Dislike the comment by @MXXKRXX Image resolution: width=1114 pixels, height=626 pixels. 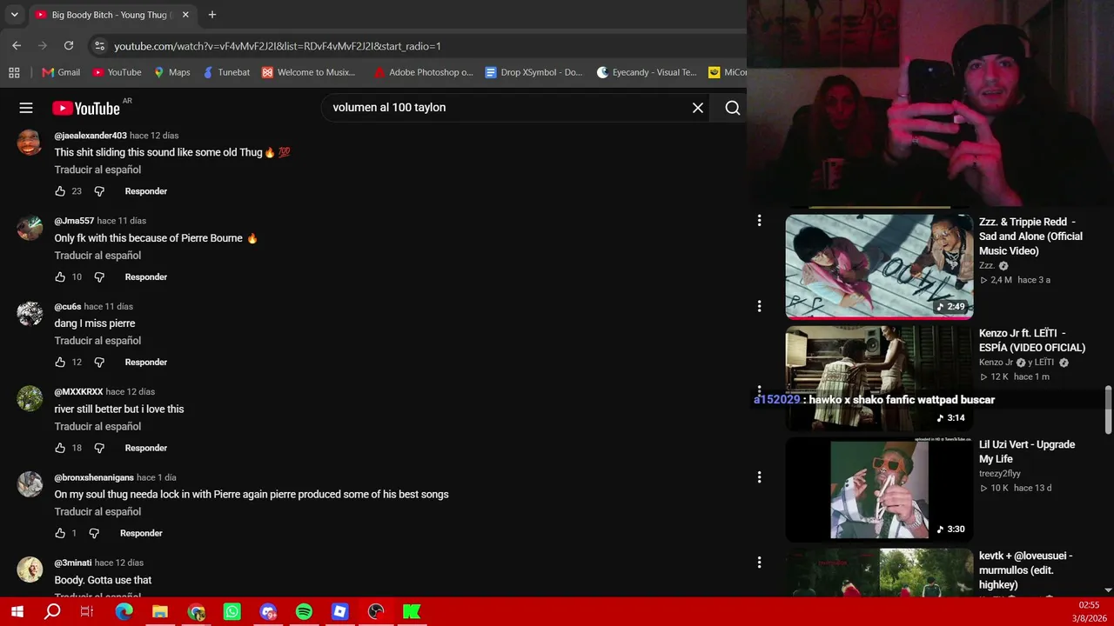click(x=99, y=448)
